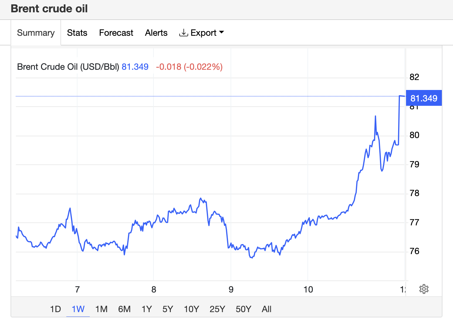Click the 81.349 current price label on axis
453x330 pixels.
(424, 98)
